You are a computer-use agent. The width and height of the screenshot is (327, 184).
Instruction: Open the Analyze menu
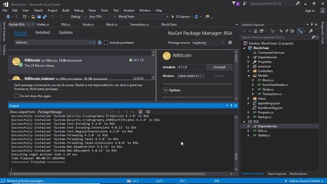[x=129, y=10]
